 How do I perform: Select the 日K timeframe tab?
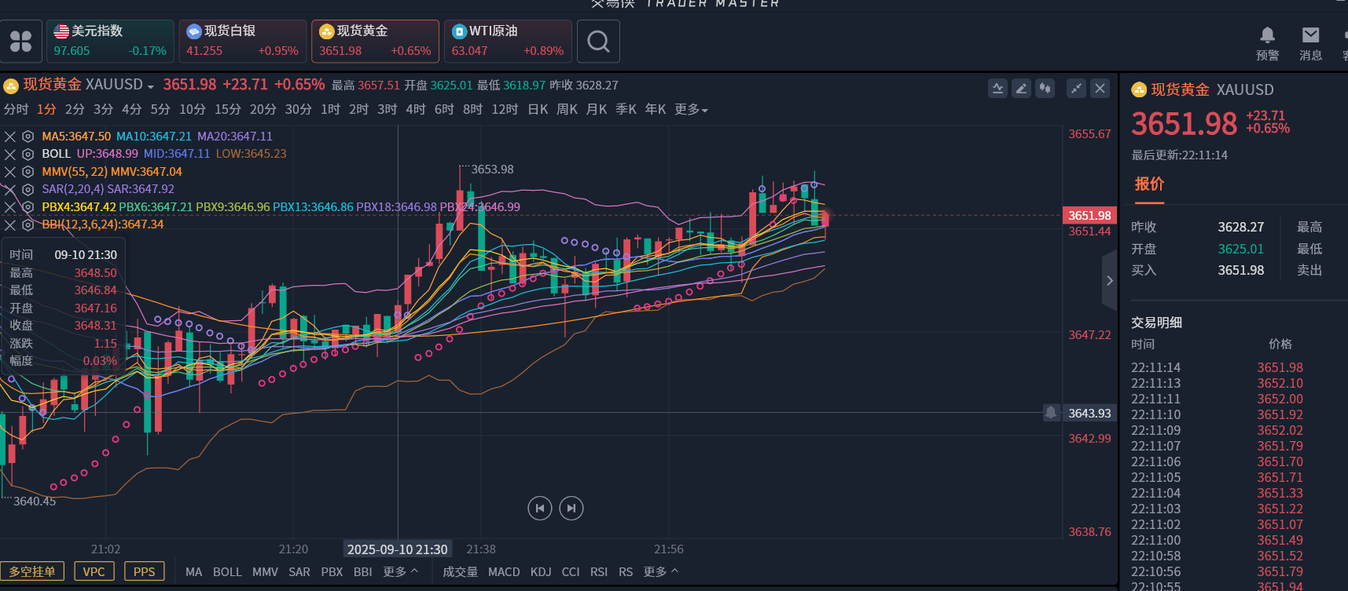point(538,110)
